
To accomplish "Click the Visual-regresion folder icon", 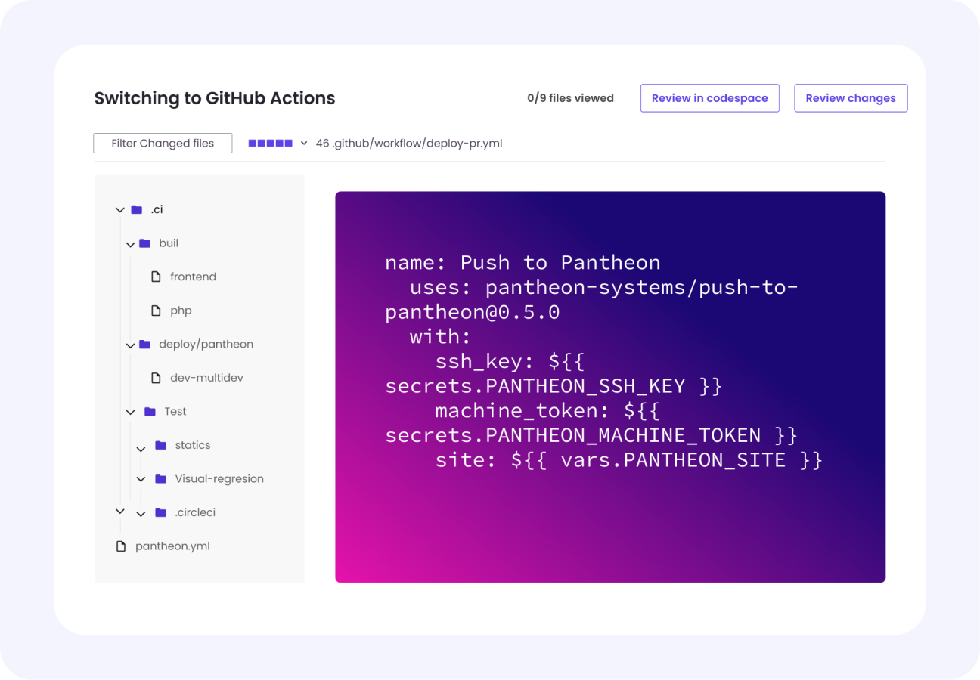I will pos(160,478).
